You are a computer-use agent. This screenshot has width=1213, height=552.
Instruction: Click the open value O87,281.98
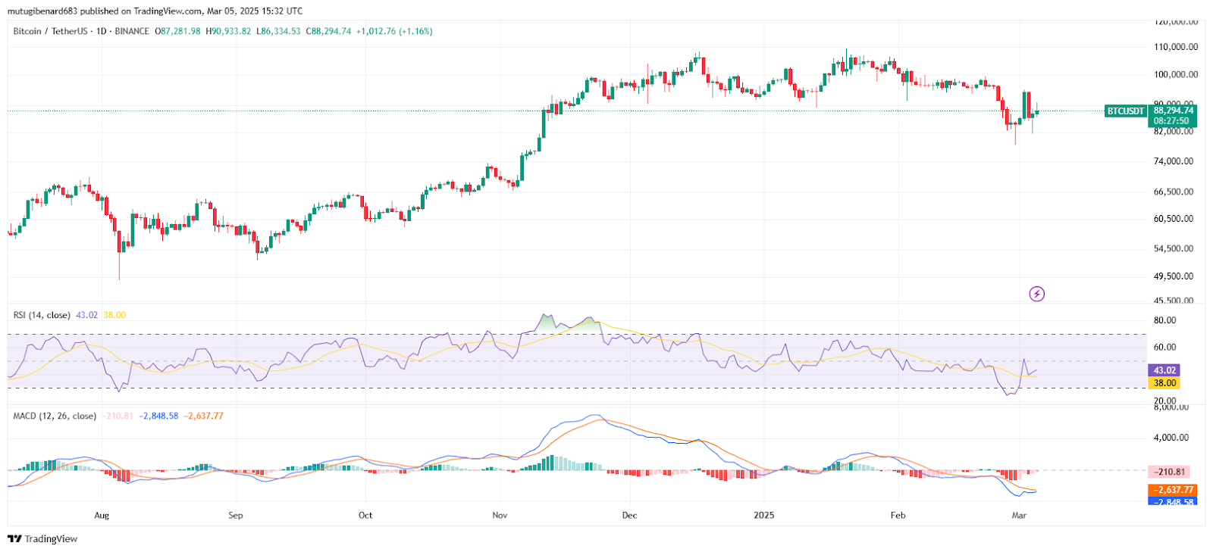point(178,32)
